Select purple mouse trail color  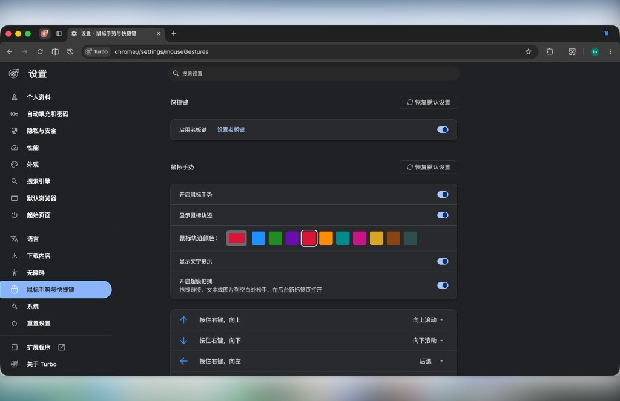click(292, 238)
